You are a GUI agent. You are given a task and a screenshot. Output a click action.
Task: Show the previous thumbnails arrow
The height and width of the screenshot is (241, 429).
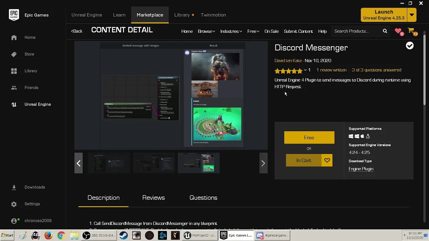click(78, 163)
